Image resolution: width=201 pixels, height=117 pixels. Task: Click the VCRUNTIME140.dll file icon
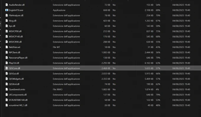coord(7,100)
